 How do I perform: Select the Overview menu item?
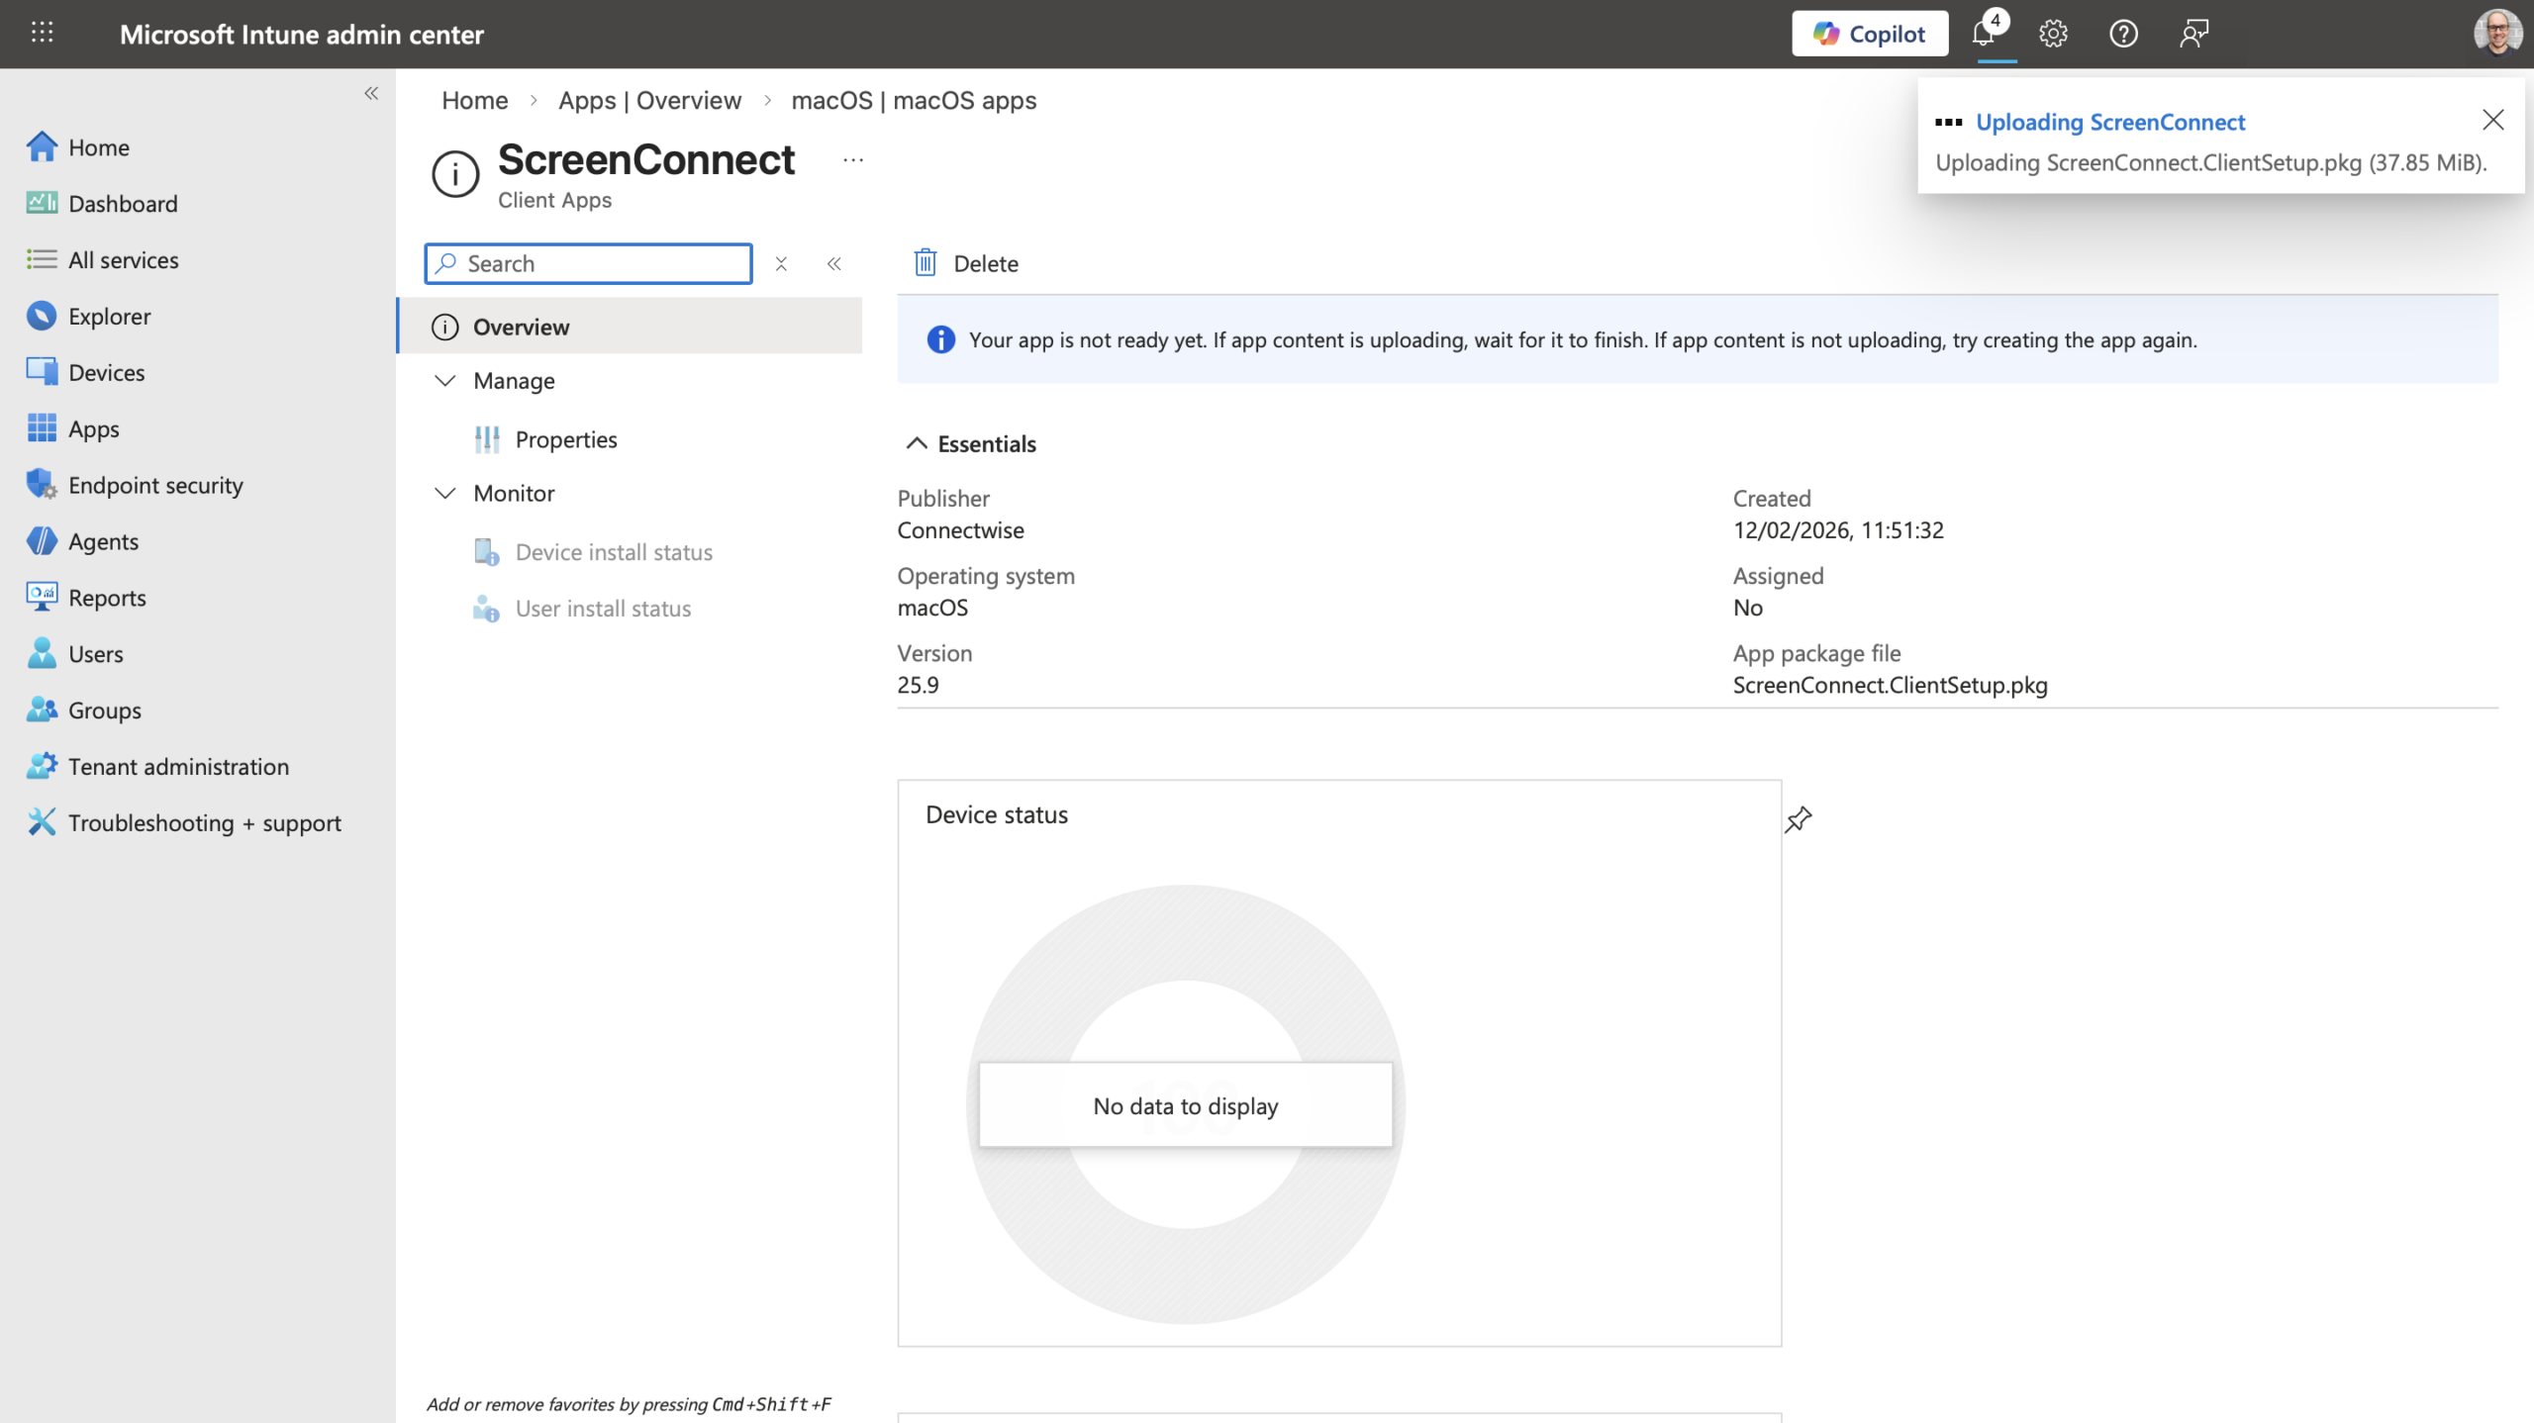(x=521, y=327)
